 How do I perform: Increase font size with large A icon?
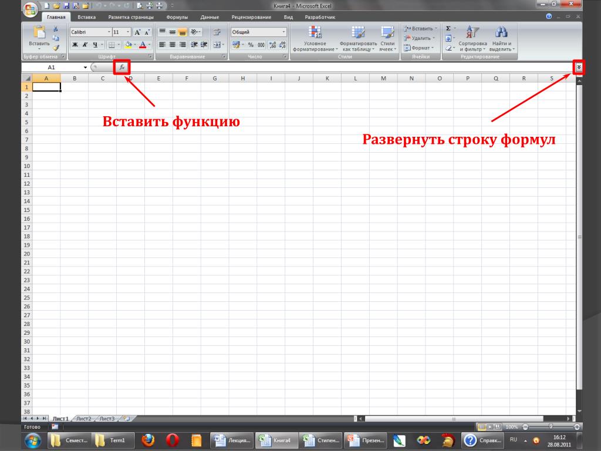tap(137, 32)
